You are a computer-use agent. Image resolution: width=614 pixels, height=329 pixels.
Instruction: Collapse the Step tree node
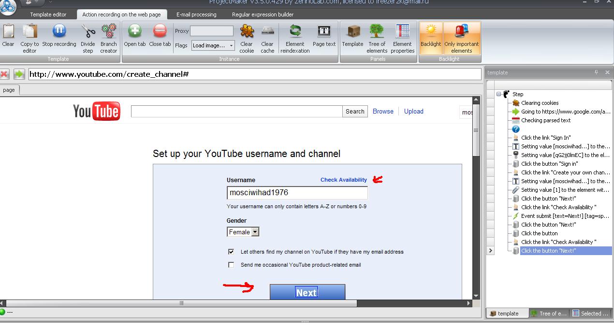[498, 94]
